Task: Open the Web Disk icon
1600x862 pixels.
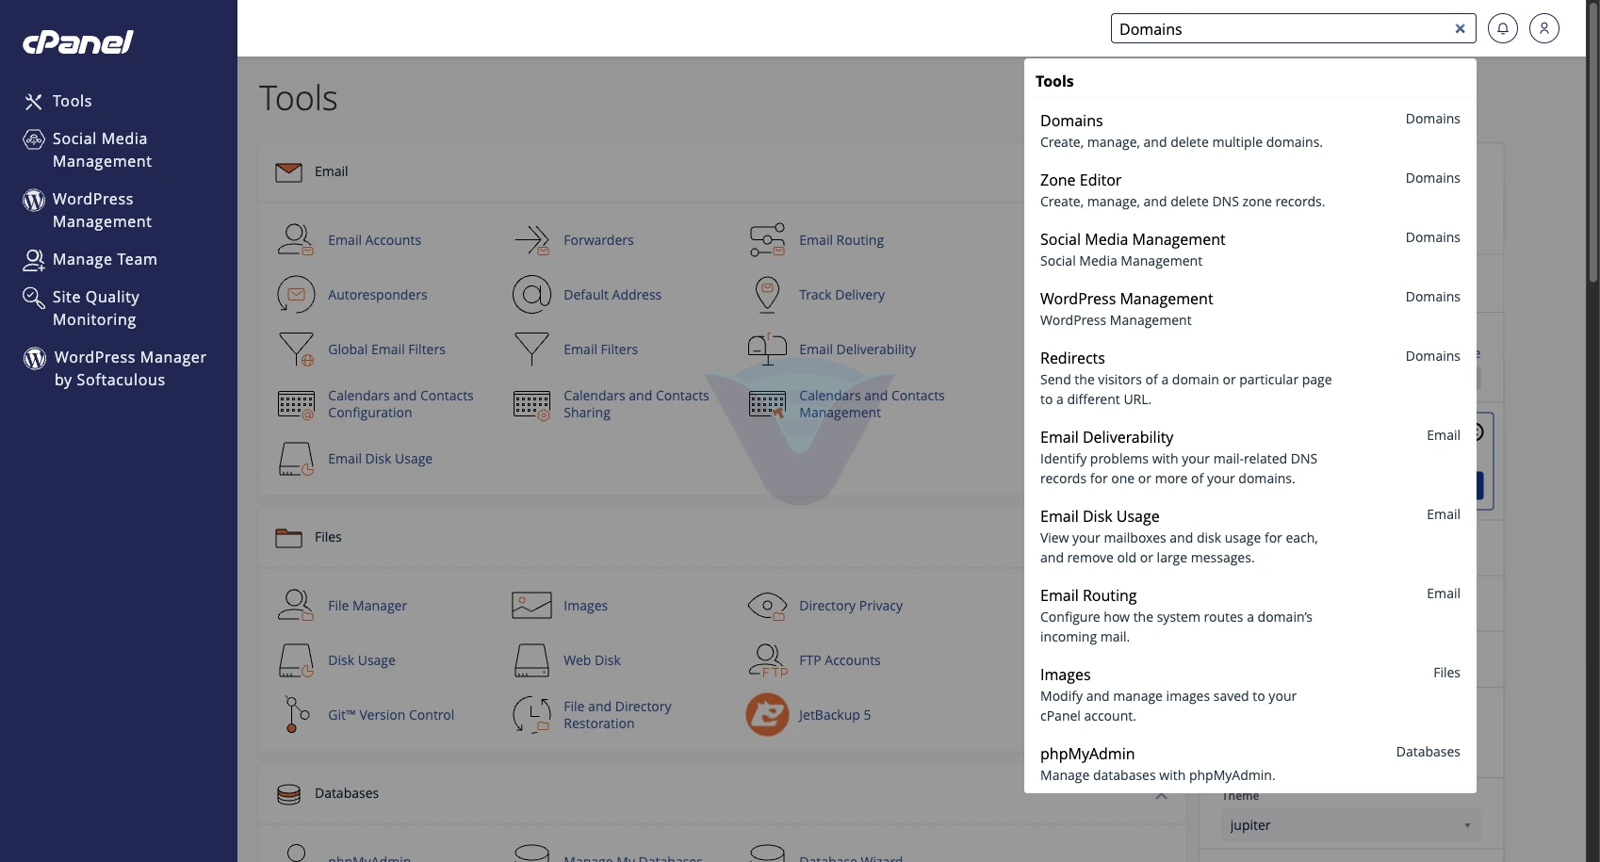Action: coord(531,659)
